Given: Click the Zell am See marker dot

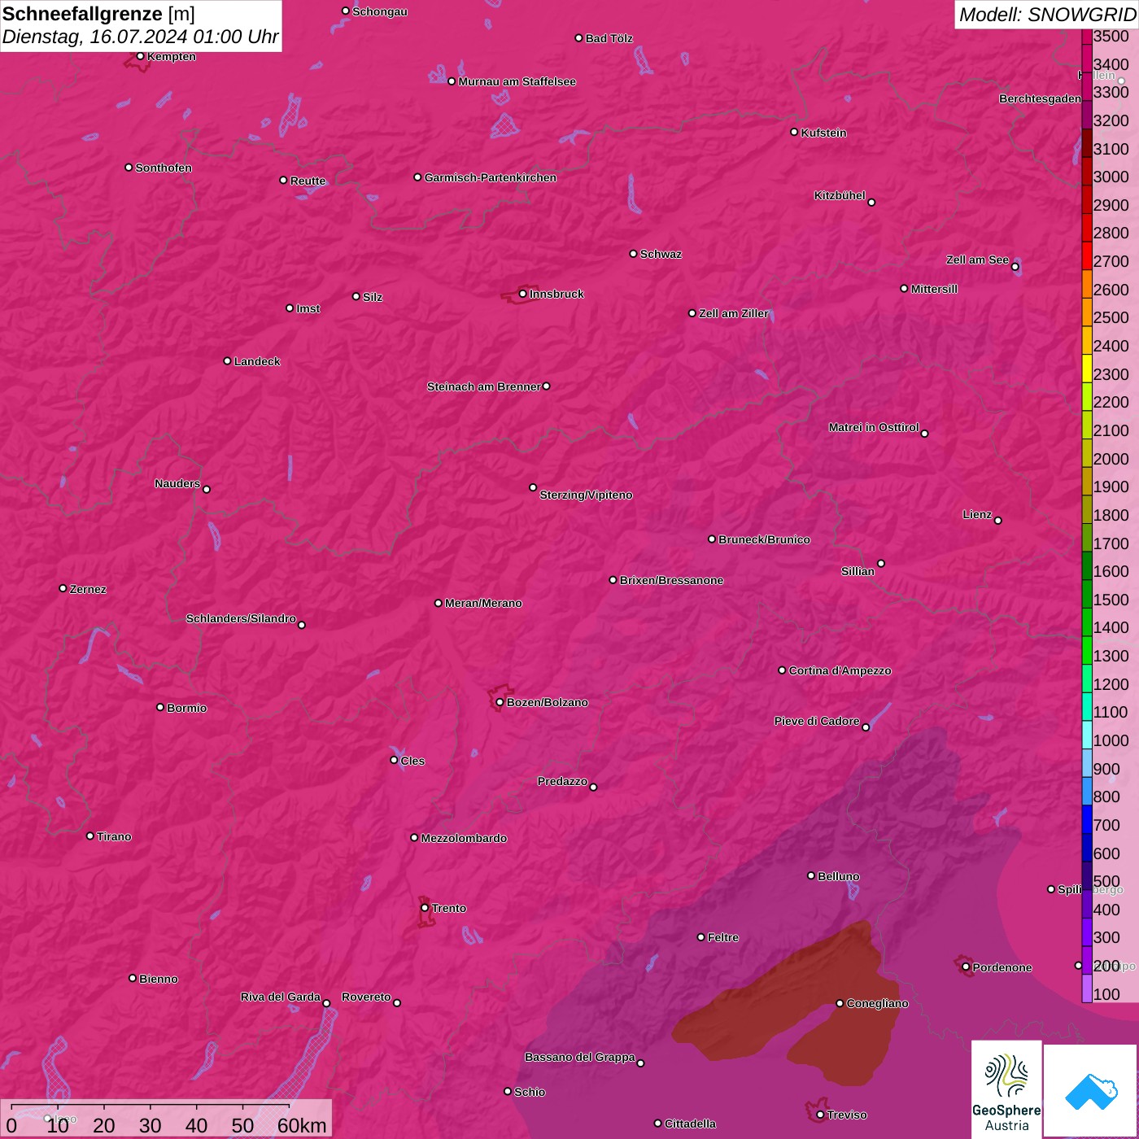Looking at the screenshot, I should point(1015,266).
